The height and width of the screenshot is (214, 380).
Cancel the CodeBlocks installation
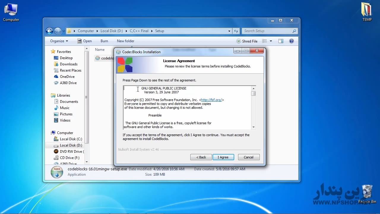tap(248, 157)
